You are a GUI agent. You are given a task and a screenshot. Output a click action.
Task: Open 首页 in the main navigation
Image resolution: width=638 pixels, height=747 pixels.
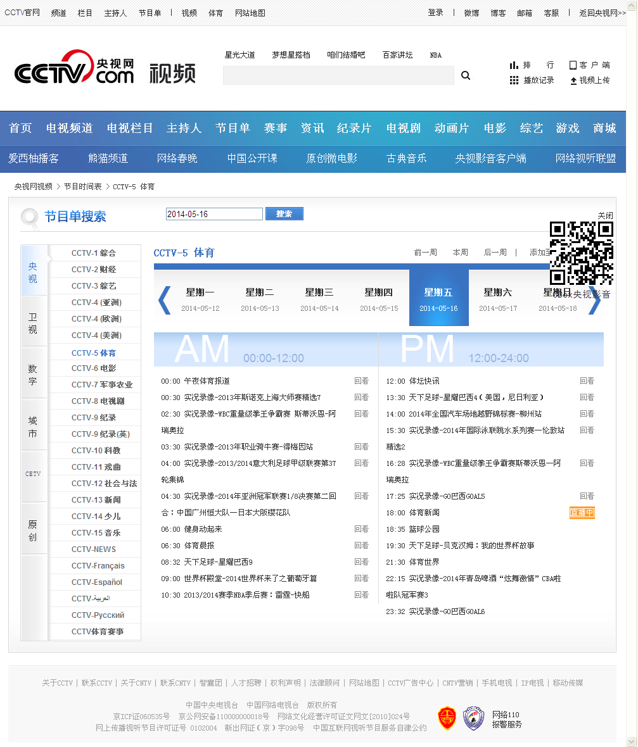click(x=20, y=128)
